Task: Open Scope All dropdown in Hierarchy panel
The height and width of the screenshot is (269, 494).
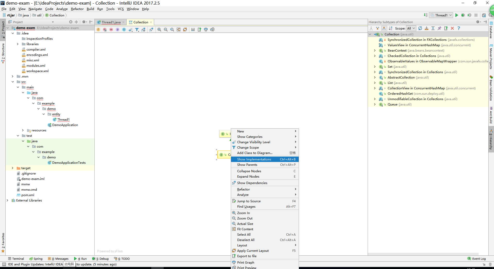Action: (x=411, y=28)
